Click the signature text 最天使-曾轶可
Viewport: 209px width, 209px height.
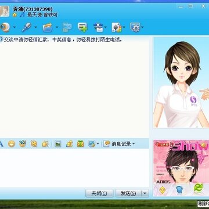(x=42, y=15)
